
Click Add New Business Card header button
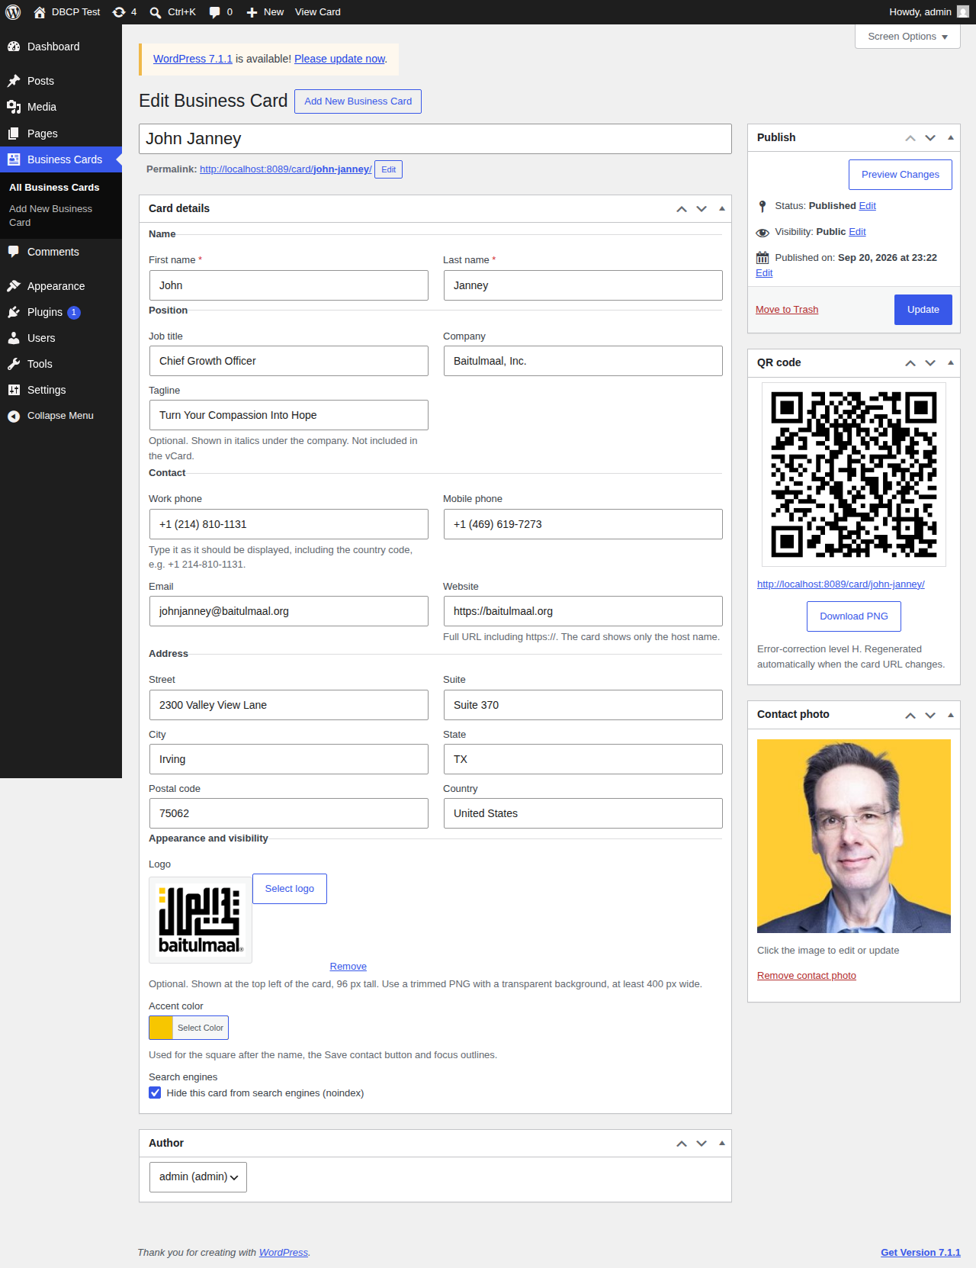358,101
